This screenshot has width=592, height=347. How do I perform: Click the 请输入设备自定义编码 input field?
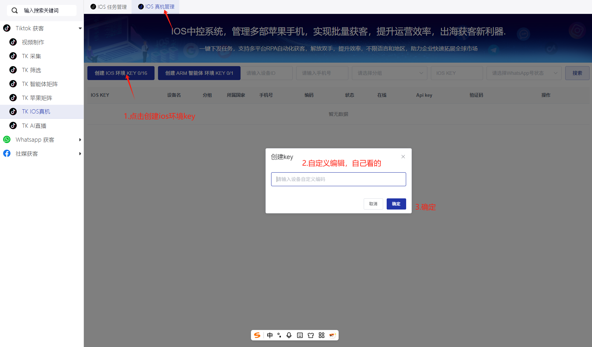tap(338, 179)
